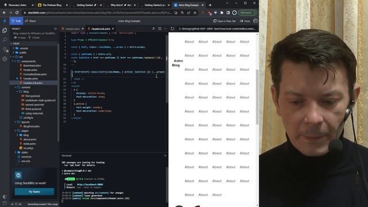Toggle split editor layout icon
368x207 pixels.
click(x=160, y=29)
